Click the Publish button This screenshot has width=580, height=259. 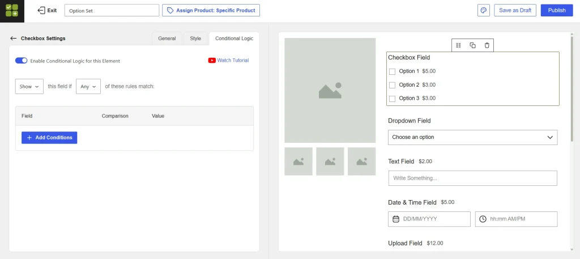coord(557,10)
